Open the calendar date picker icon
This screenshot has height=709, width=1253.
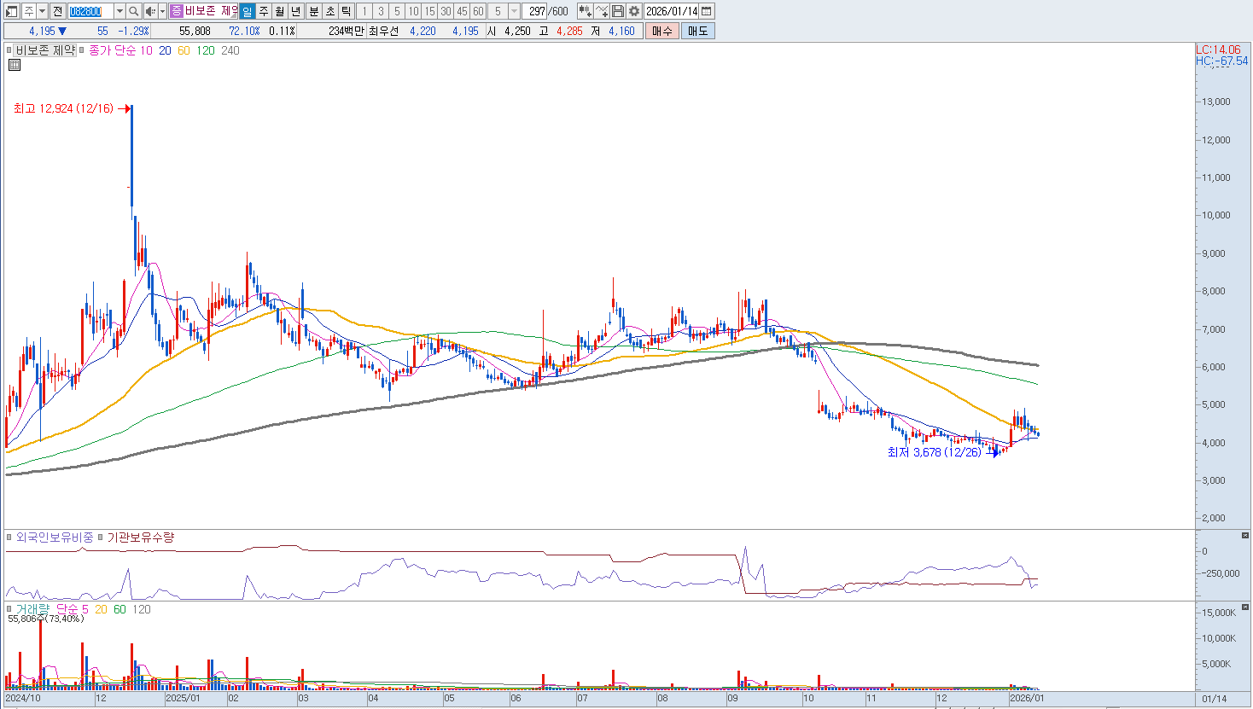click(707, 11)
